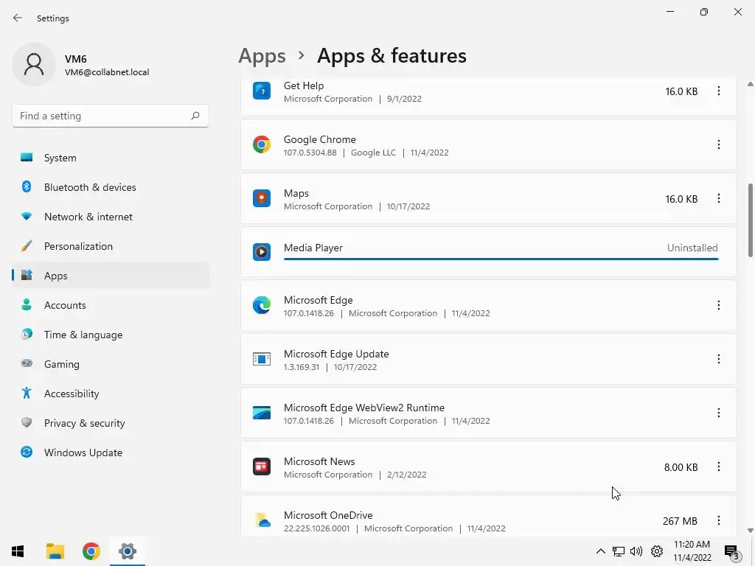Expand options menu for Microsoft Edge Update
Screen dimensions: 755x566
pos(718,359)
